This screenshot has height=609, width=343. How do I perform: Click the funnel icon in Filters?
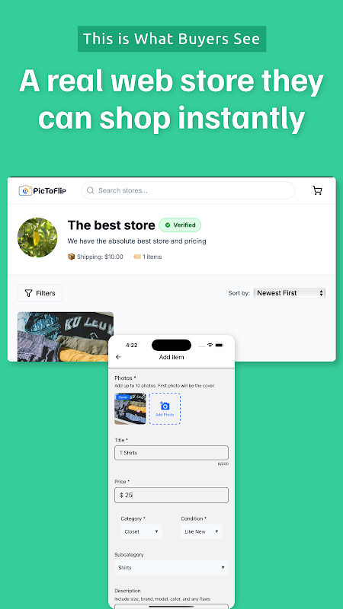click(x=28, y=293)
